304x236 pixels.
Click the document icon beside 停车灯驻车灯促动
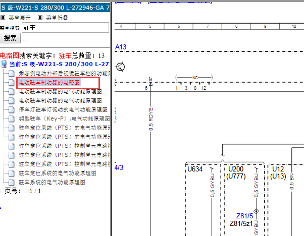12,109
